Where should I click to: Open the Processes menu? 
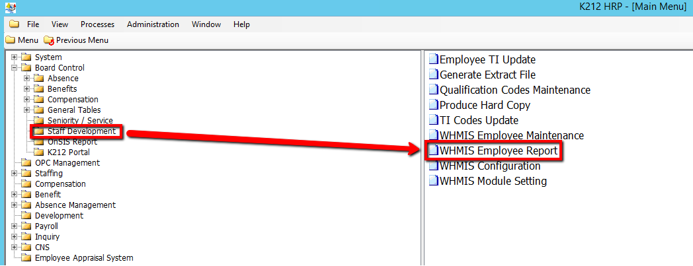tap(97, 24)
